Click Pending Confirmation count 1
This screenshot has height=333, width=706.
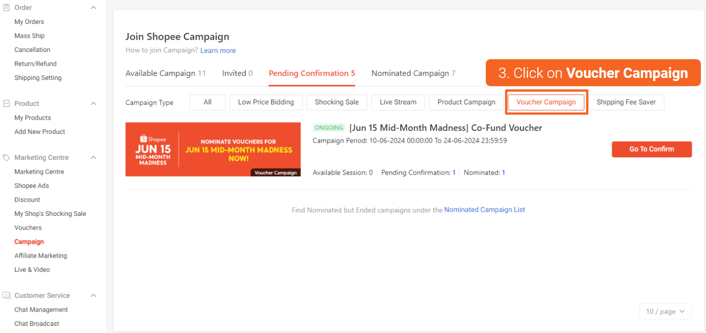click(454, 173)
